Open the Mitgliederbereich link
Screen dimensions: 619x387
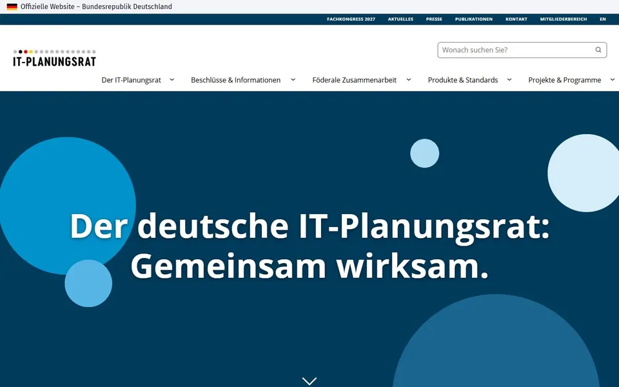tap(564, 19)
